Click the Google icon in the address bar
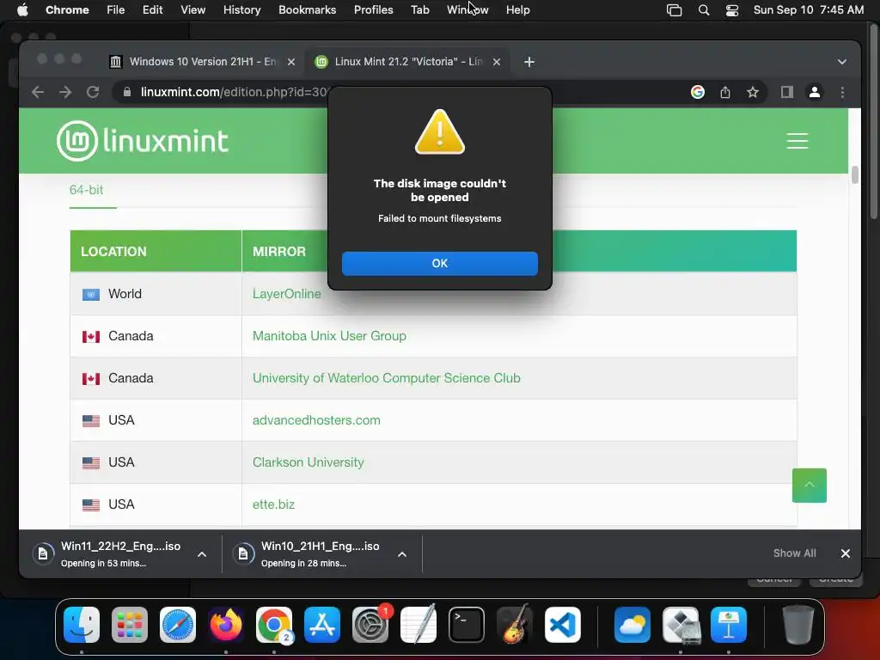Viewport: 880px width, 660px height. pos(698,92)
